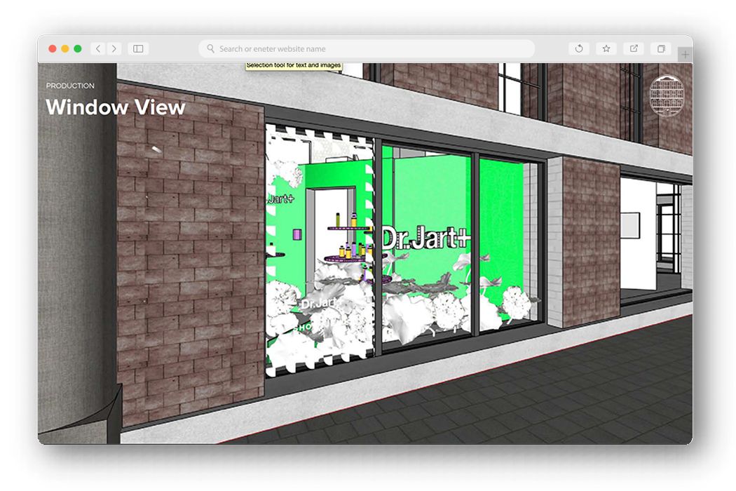Bookmark the page with star icon
This screenshot has height=491, width=736.
(x=606, y=48)
